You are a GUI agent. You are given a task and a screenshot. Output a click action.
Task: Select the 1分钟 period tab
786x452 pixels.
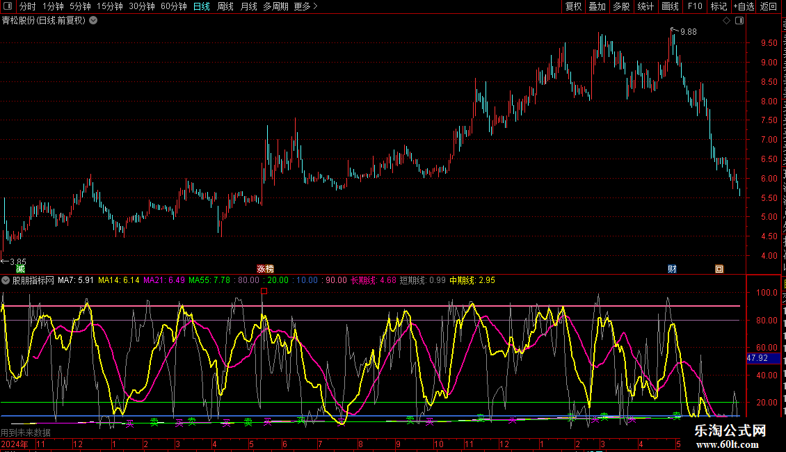(53, 6)
